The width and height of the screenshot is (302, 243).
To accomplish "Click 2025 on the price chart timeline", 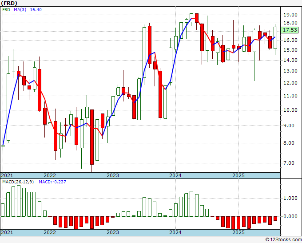I will [238, 175].
